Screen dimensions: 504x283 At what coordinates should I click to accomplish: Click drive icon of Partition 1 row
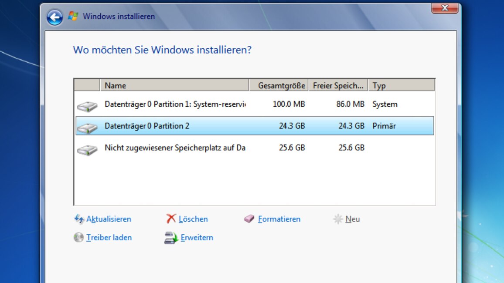[x=87, y=106]
